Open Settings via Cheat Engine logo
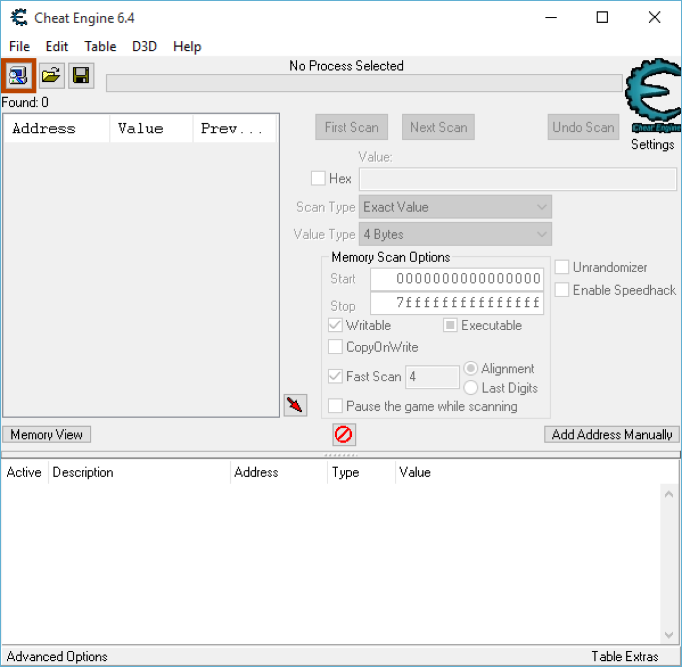 point(654,97)
